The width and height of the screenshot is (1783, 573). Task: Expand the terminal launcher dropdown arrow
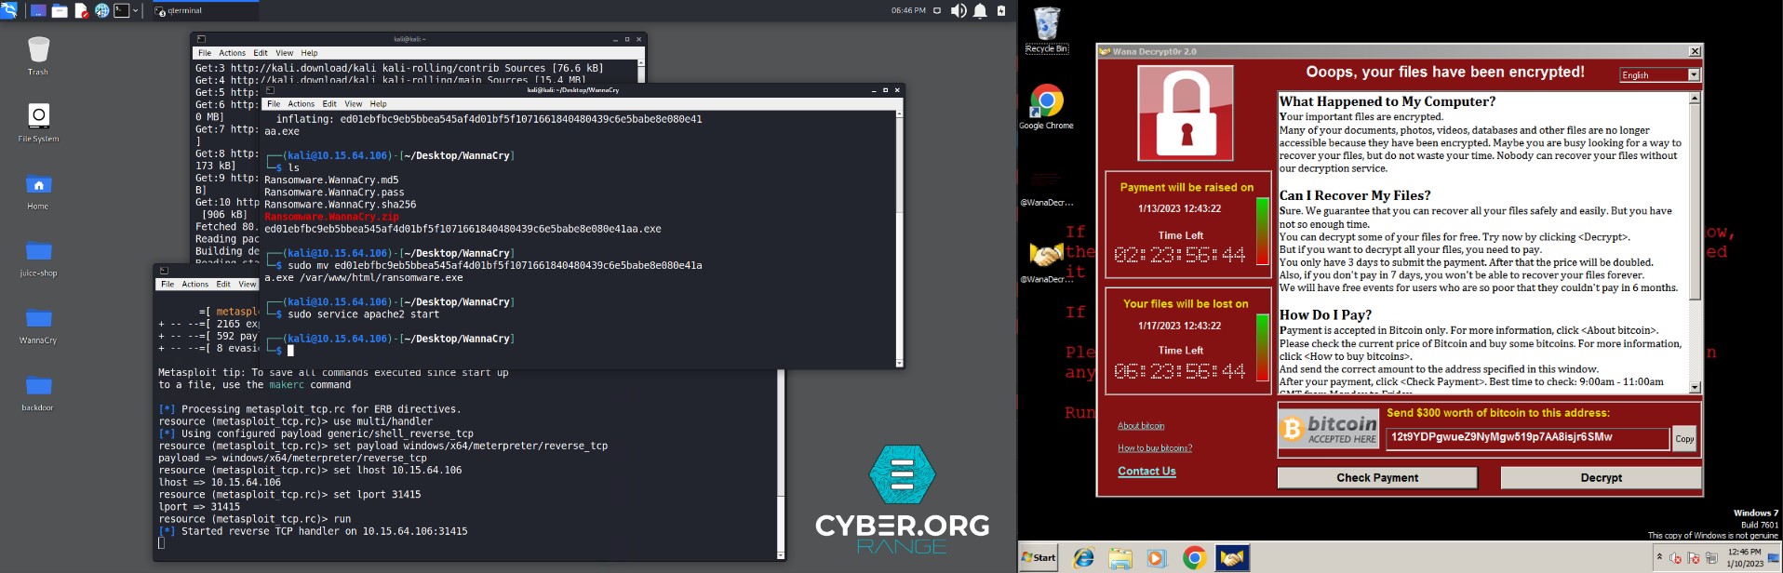136,11
